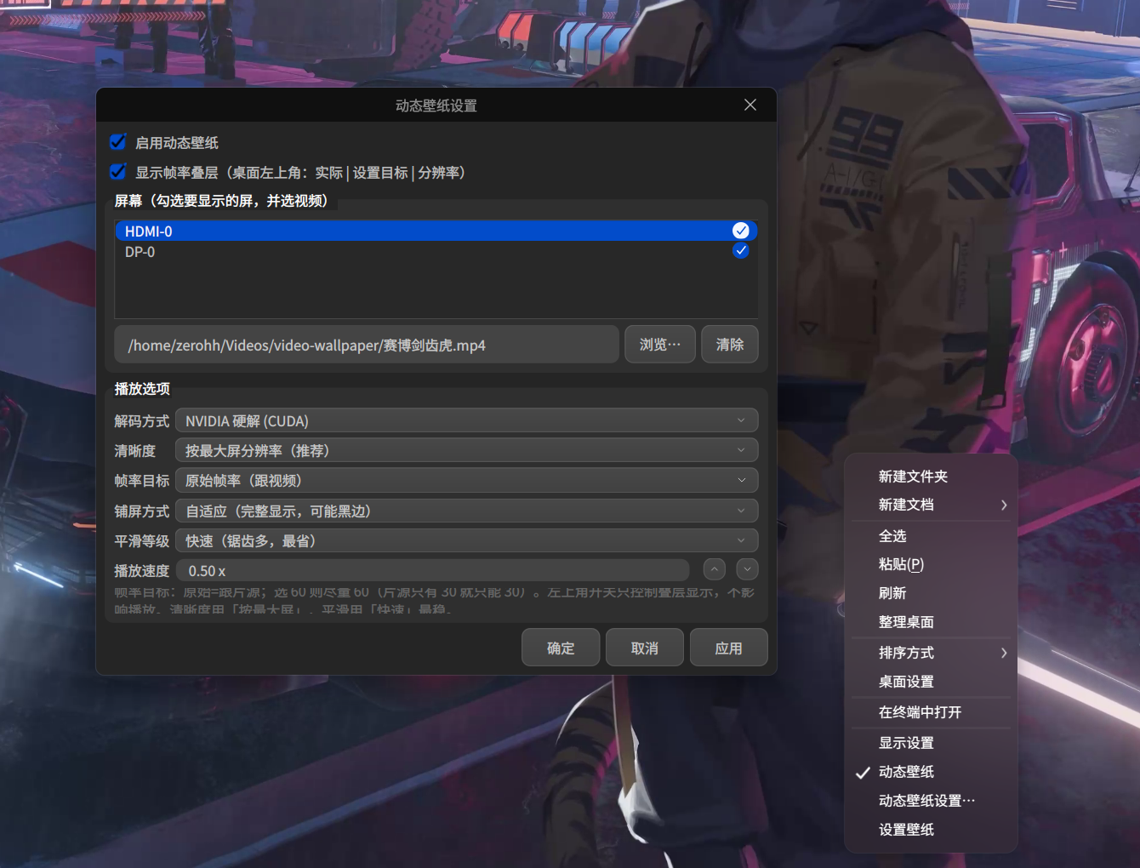Image resolution: width=1140 pixels, height=868 pixels.
Task: Open the 清晰度 dropdown
Action: click(x=467, y=450)
